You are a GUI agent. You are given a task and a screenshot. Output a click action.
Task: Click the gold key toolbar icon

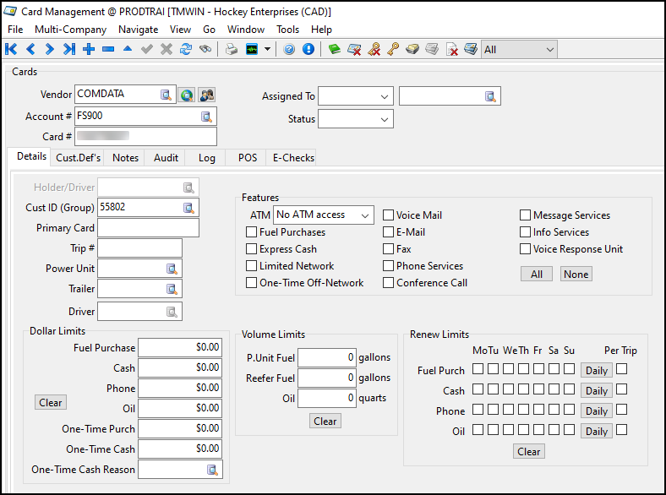coord(393,50)
